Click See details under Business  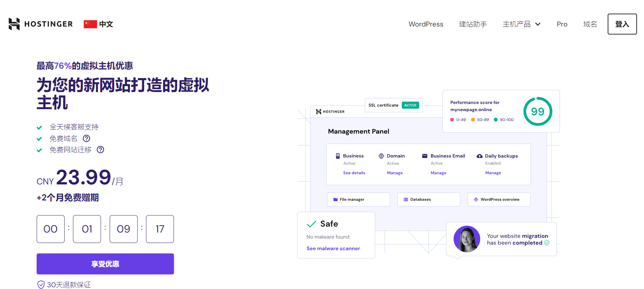pyautogui.click(x=354, y=173)
